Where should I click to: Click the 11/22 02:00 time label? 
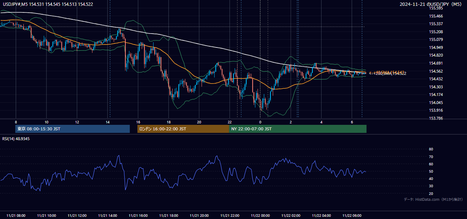click(x=291, y=216)
